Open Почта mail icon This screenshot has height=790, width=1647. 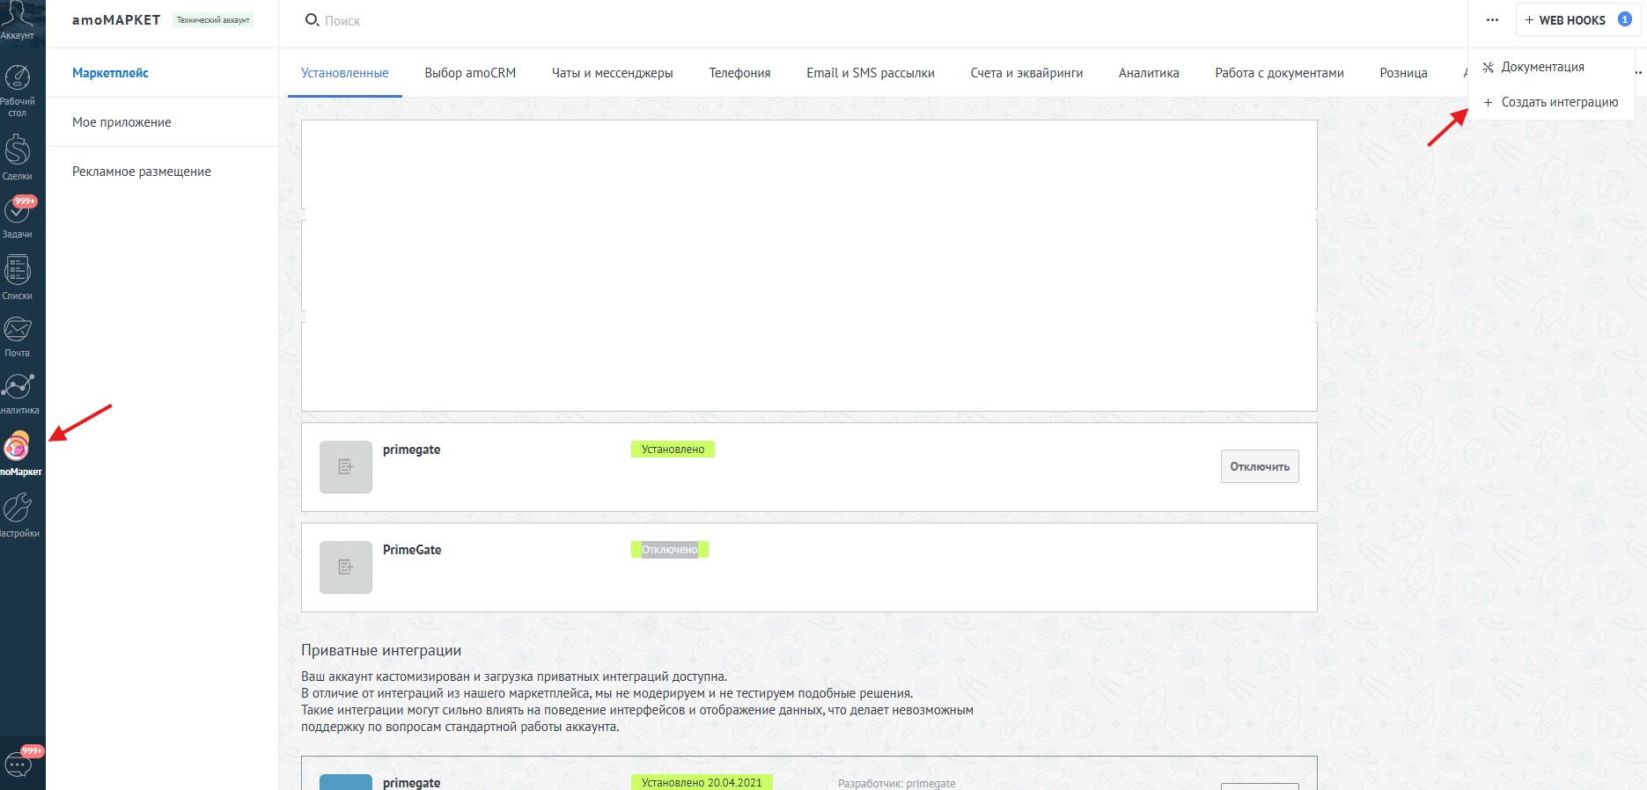[18, 330]
